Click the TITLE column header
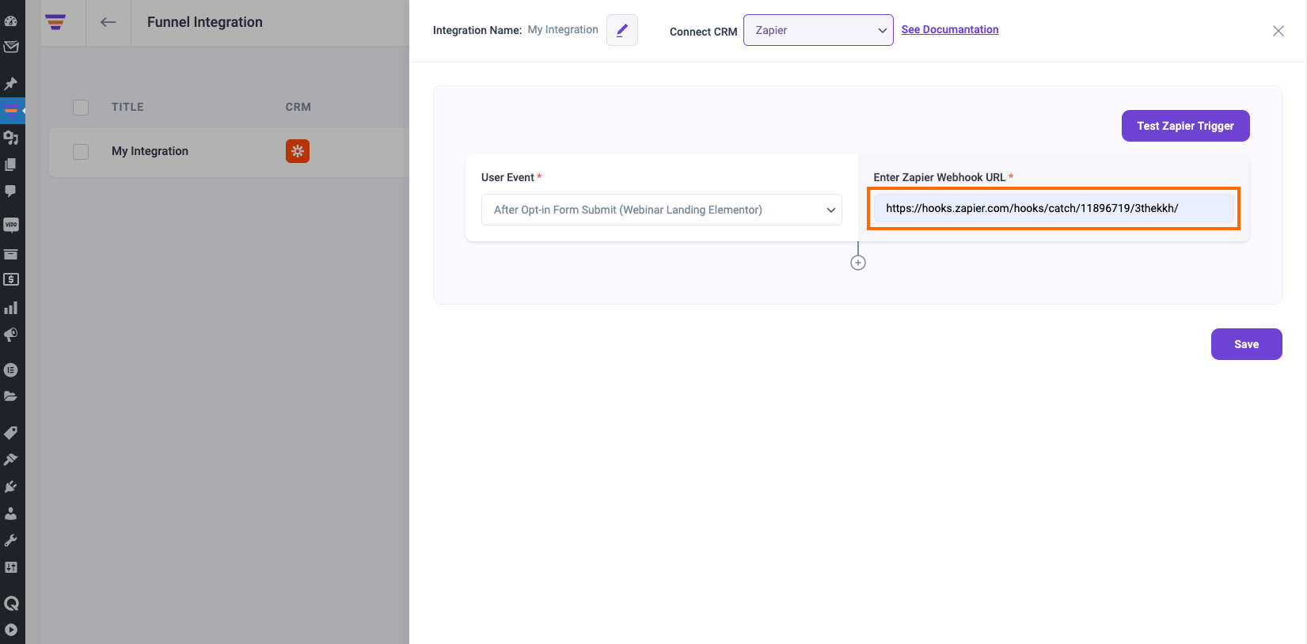Screen dimensions: 1307x644 tap(127, 107)
